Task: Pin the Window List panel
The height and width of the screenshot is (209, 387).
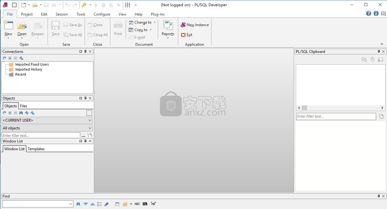Action: click(86, 141)
